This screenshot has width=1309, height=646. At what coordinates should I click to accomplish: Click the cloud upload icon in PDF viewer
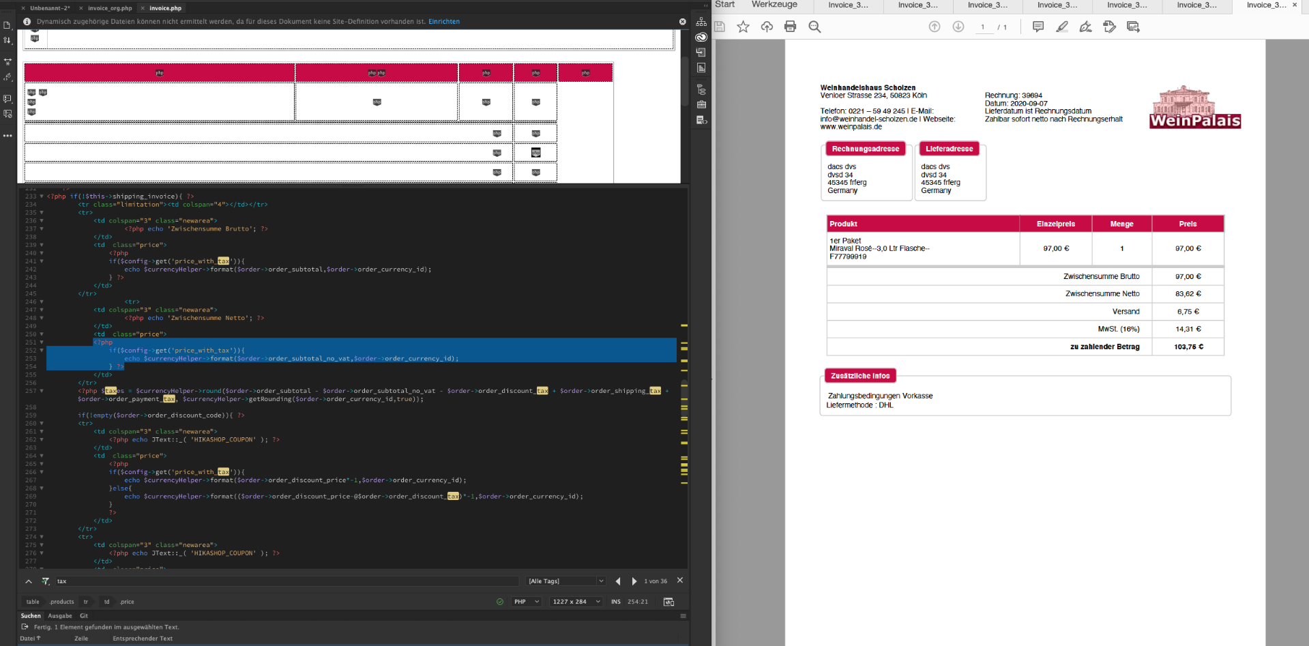point(767,27)
